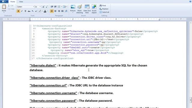Toggle Strikethrough formatting

click(29, 11)
